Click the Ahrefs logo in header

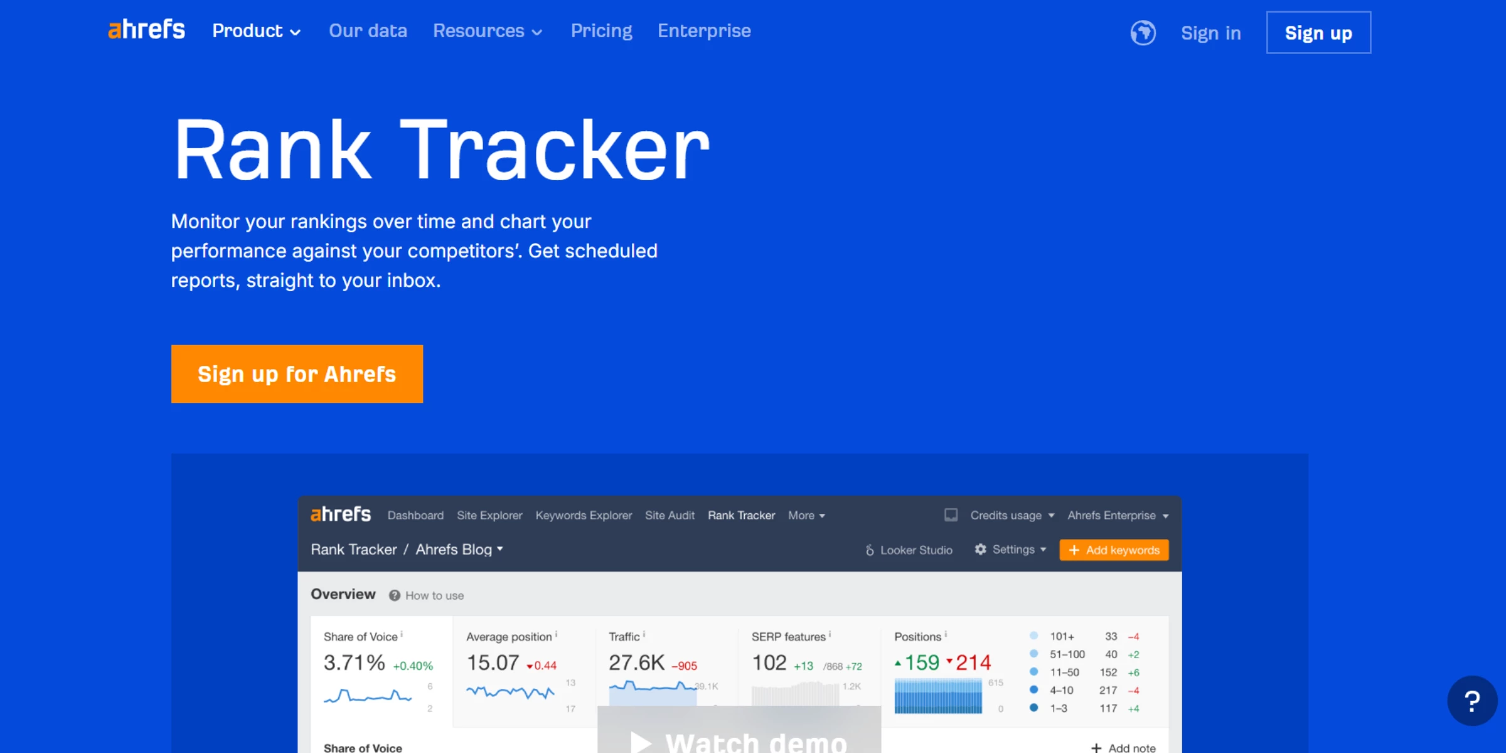click(x=146, y=30)
